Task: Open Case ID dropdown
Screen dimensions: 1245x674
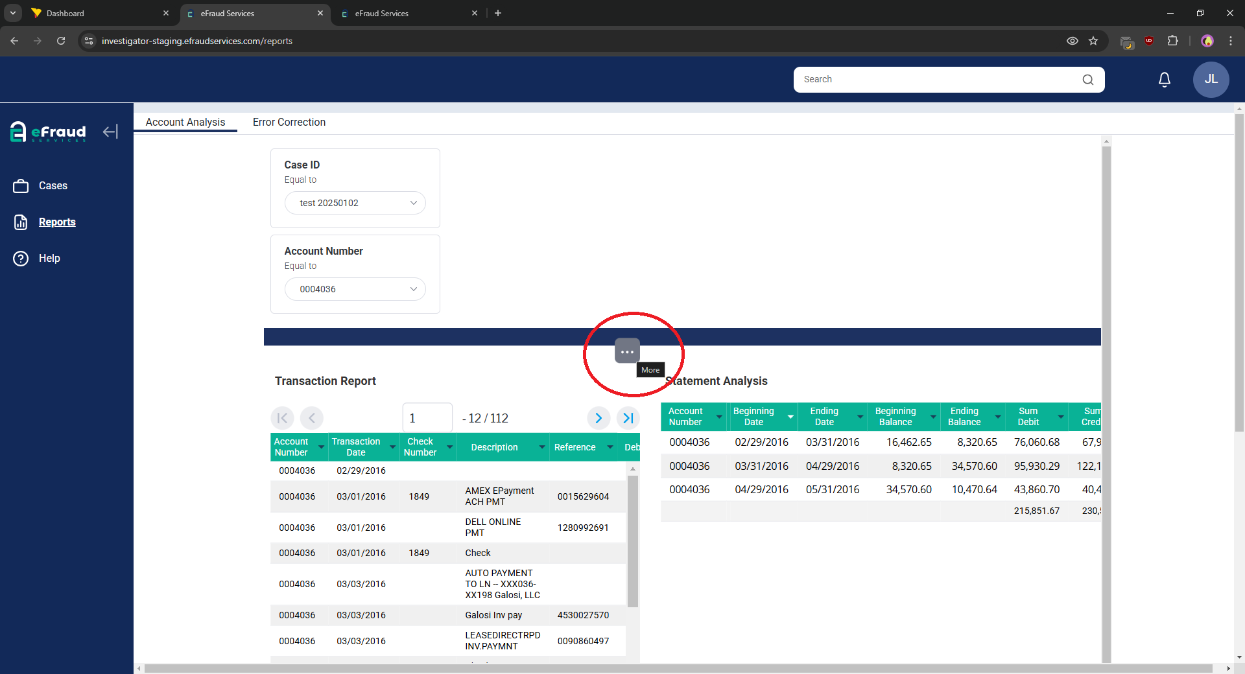Action: pyautogui.click(x=355, y=203)
